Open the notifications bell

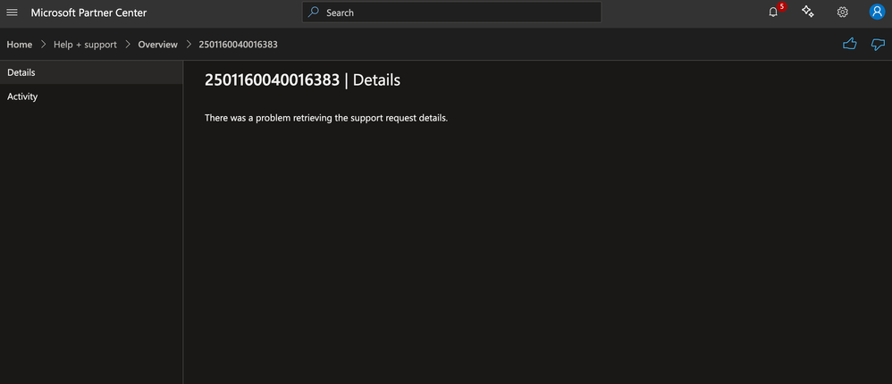[x=772, y=13]
